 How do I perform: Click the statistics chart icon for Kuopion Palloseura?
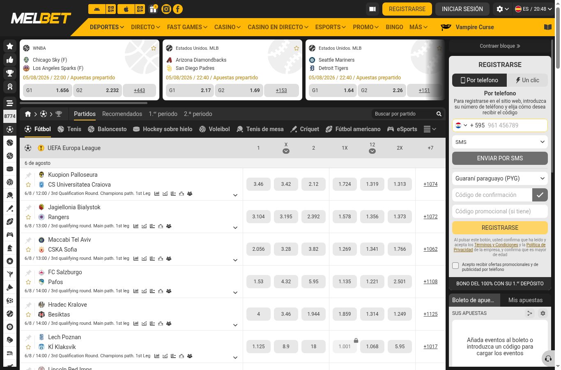click(157, 194)
